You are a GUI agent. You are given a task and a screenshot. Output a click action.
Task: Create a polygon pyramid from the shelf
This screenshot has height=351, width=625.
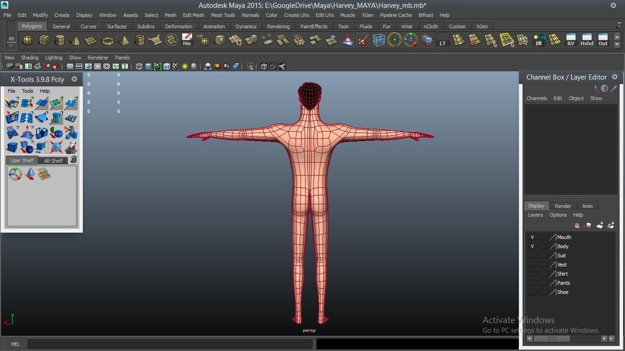click(x=124, y=40)
